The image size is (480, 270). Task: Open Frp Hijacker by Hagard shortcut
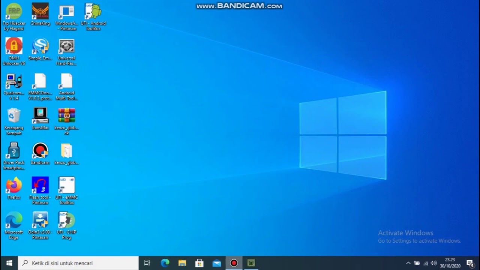coord(14,17)
